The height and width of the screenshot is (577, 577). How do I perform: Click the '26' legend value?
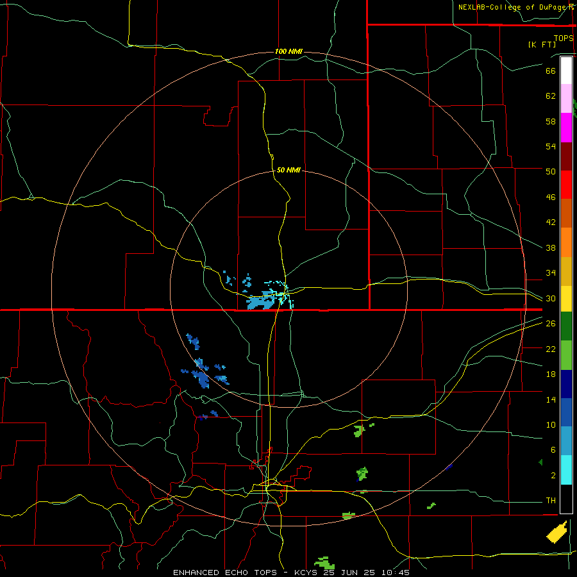pos(551,324)
